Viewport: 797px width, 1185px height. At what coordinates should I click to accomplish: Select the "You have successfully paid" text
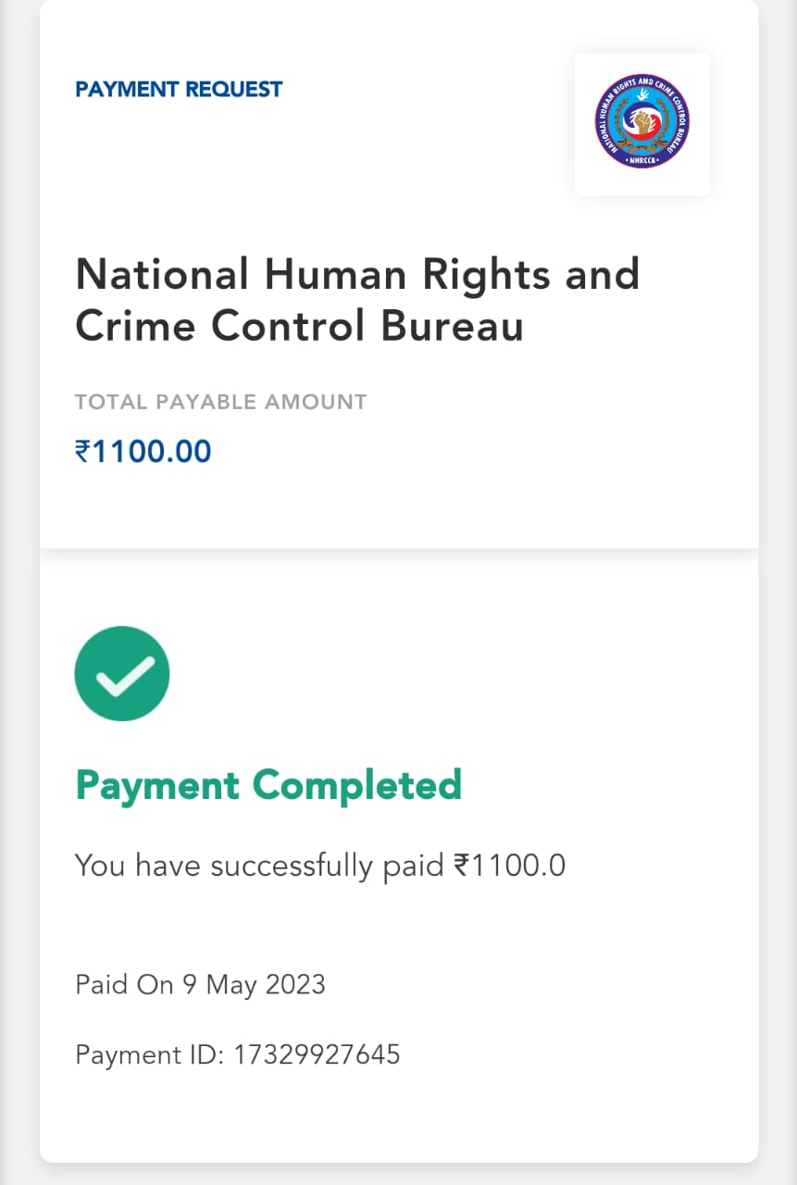[259, 866]
